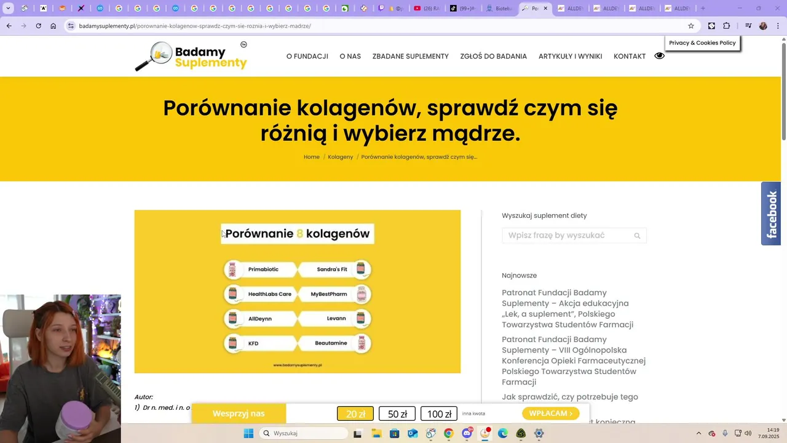Select the 20 zł donation amount
The image size is (787, 443).
[355, 414]
